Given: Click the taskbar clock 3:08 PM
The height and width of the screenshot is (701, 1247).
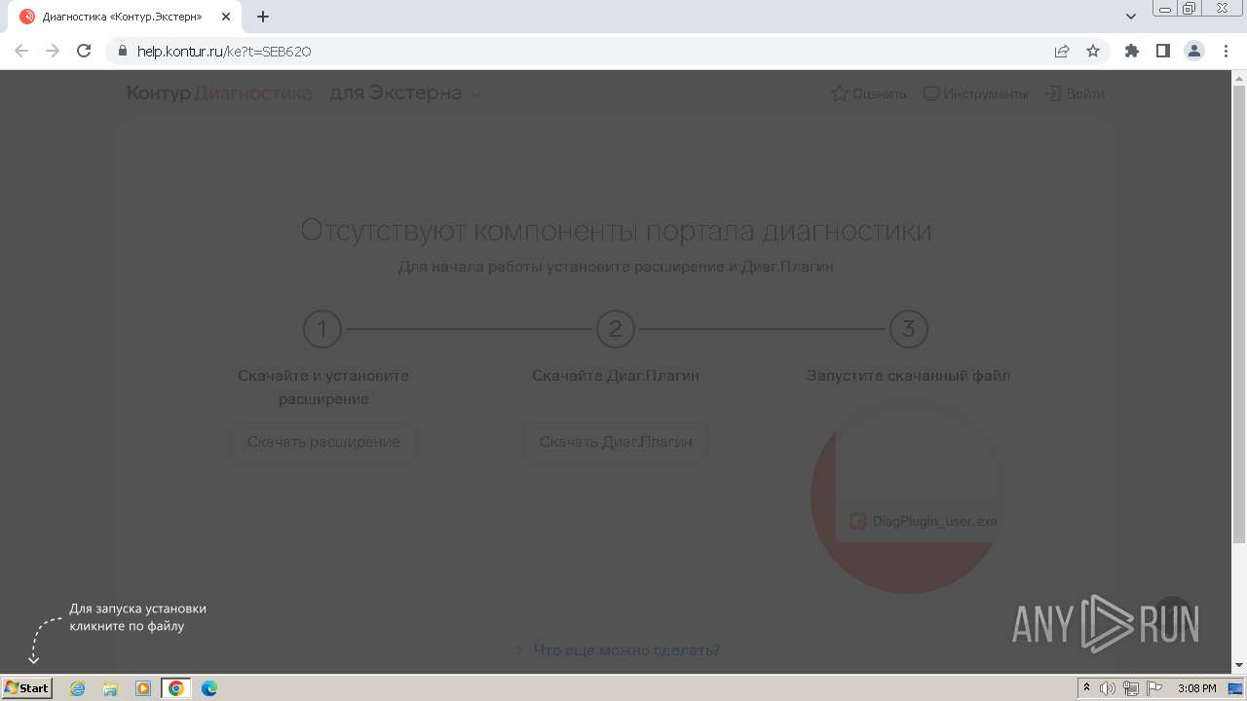Looking at the screenshot, I should click(x=1196, y=688).
